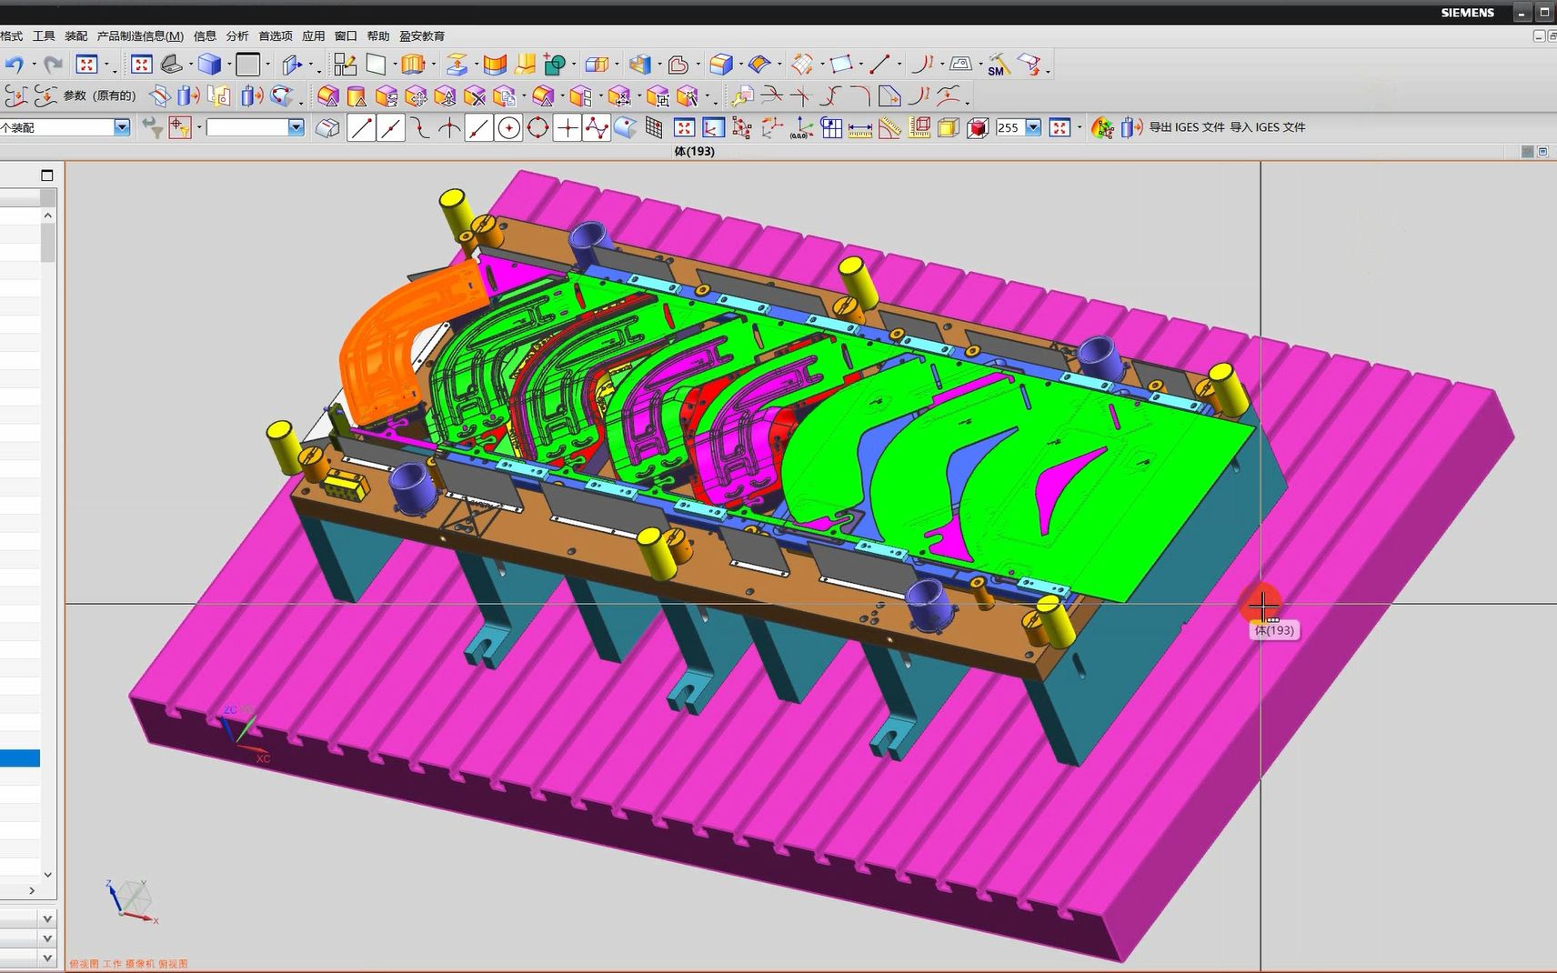The width and height of the screenshot is (1557, 973).
Task: Click the 导入 IGES 文件 button
Action: [x=1267, y=127]
